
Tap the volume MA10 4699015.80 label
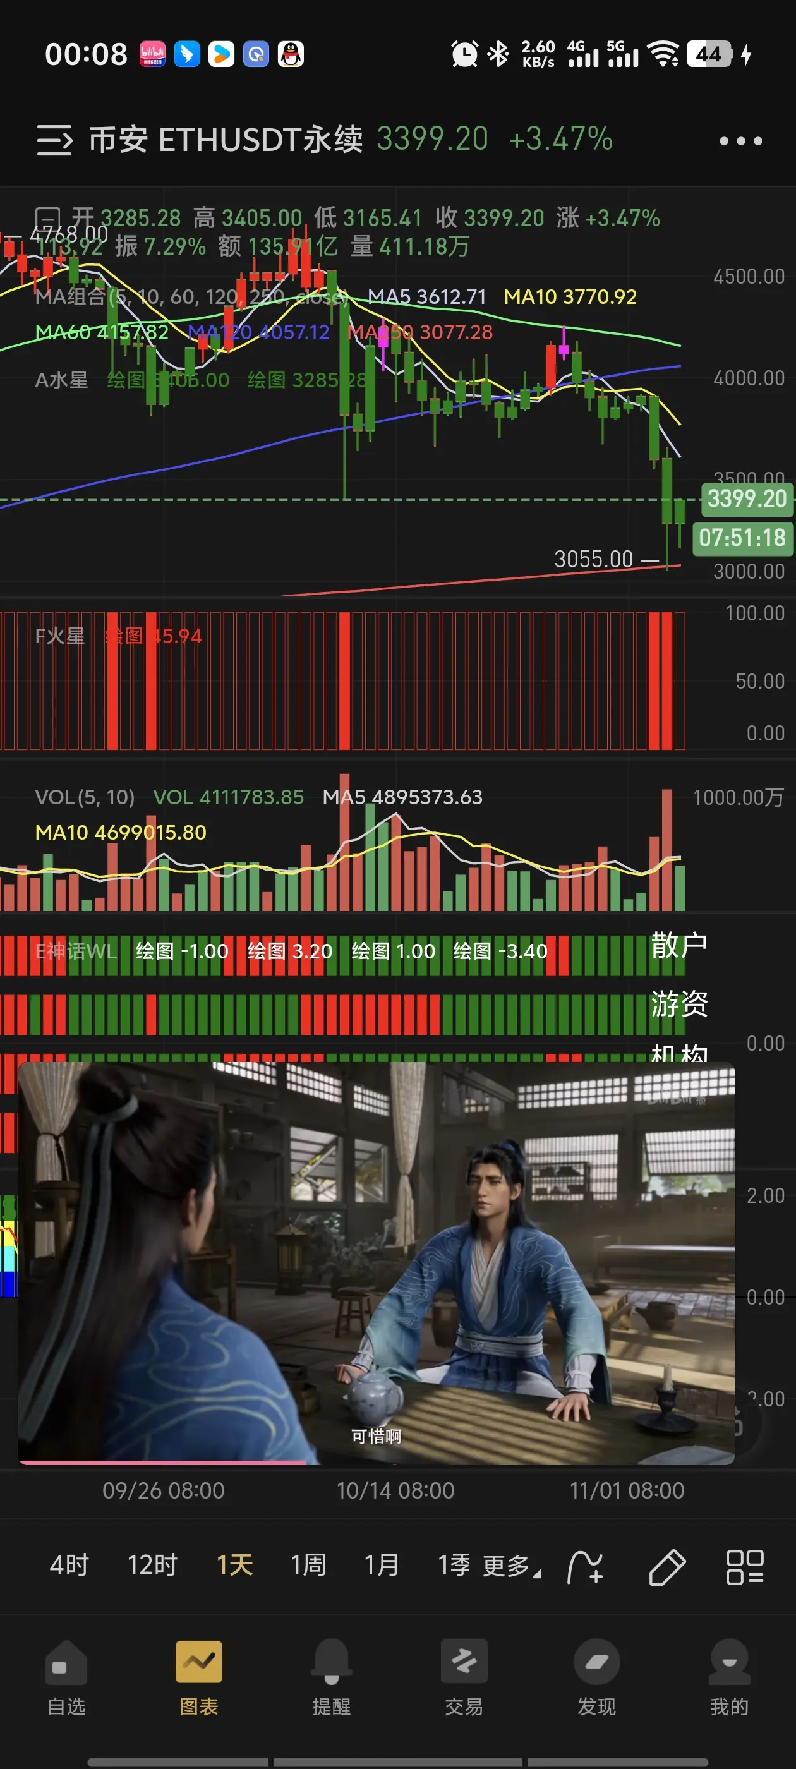[121, 832]
